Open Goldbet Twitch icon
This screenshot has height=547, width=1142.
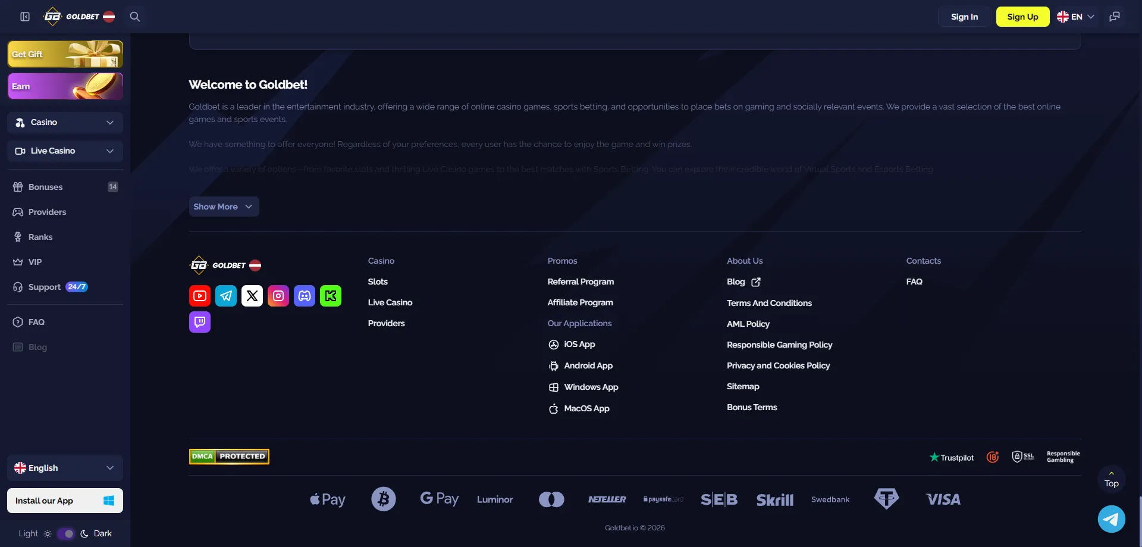tap(200, 322)
